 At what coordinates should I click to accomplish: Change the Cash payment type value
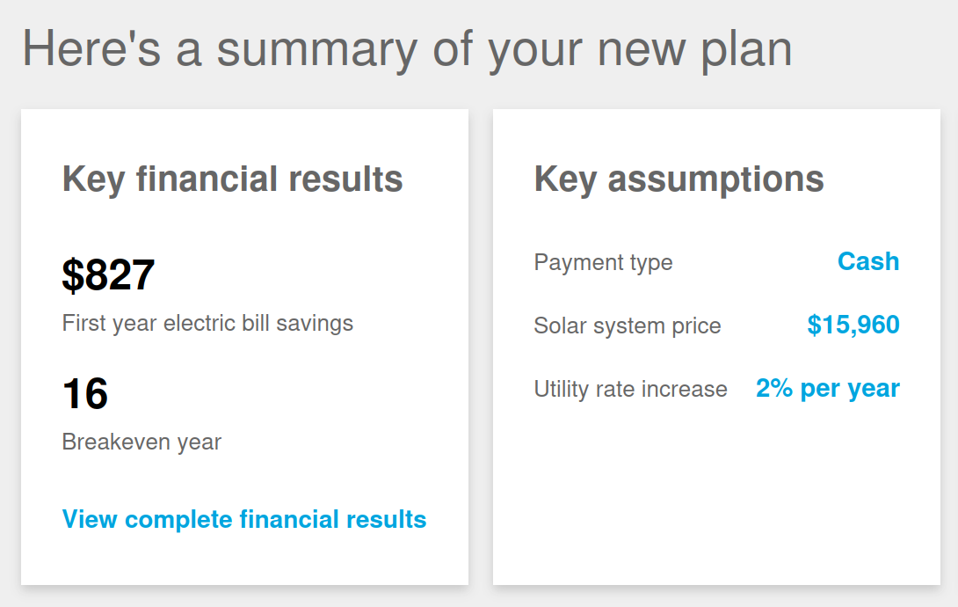coord(867,261)
